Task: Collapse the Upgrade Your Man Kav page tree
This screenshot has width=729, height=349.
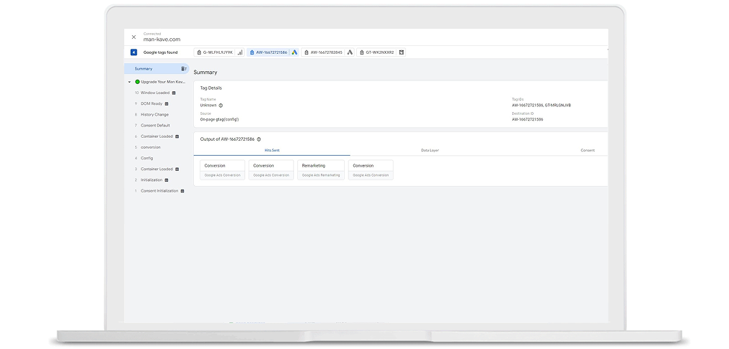Action: [x=130, y=82]
